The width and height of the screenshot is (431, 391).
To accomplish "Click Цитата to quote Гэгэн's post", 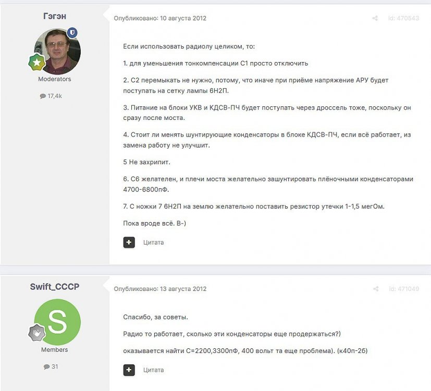I will tap(153, 242).
